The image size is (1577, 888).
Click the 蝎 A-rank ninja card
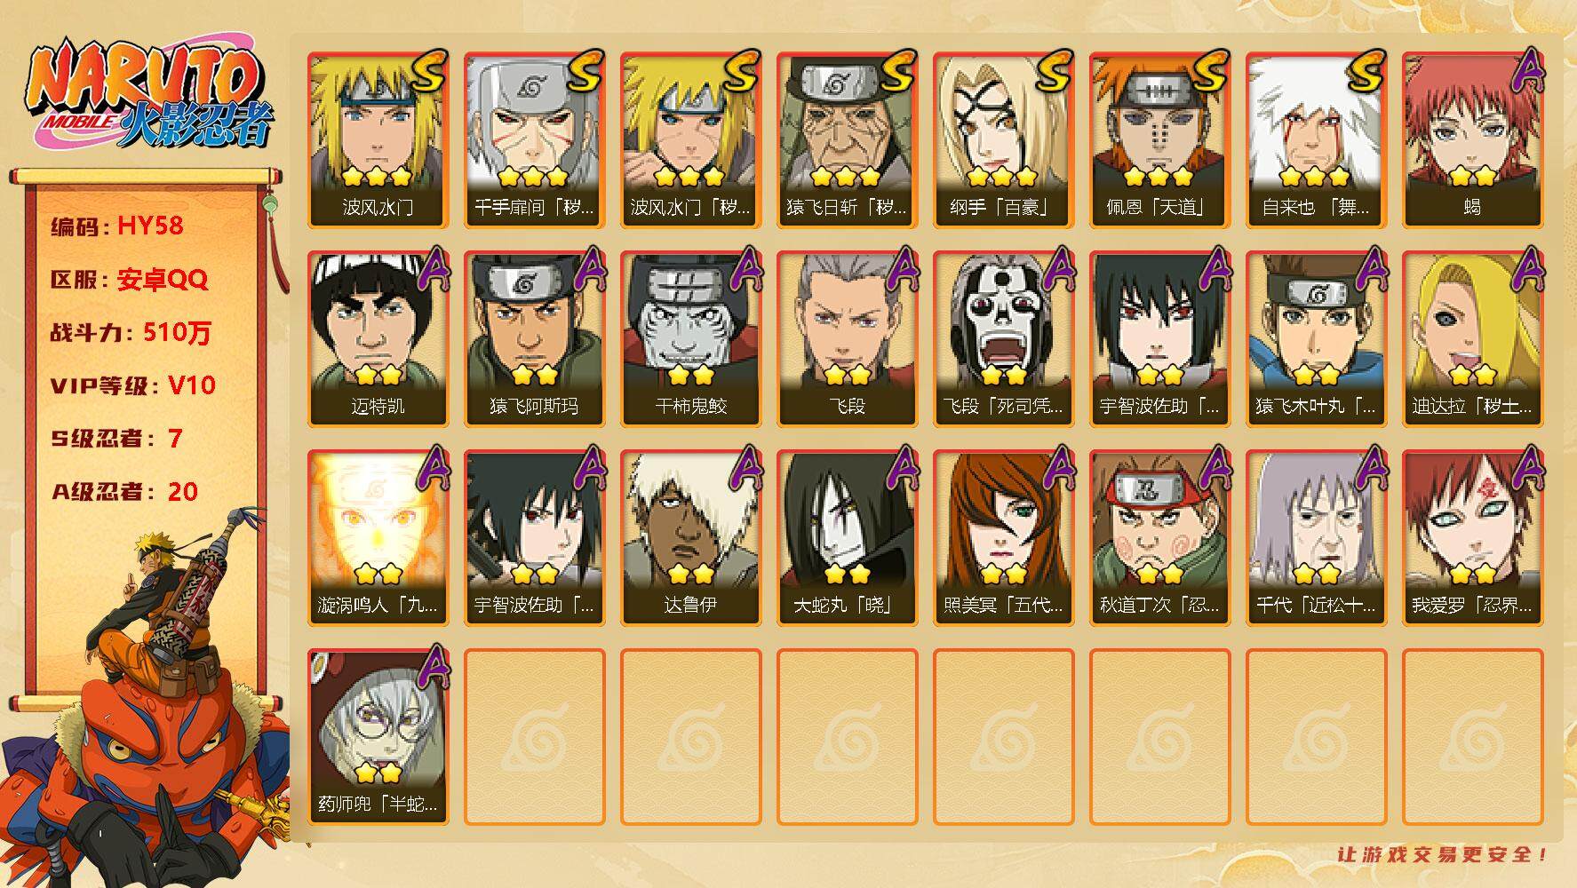coord(1472,140)
